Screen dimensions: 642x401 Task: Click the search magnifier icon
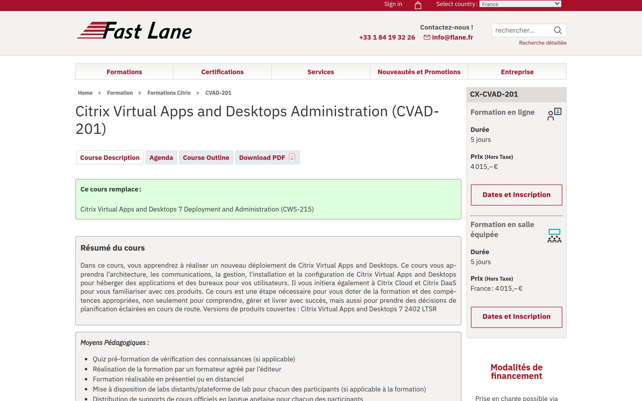pos(558,30)
